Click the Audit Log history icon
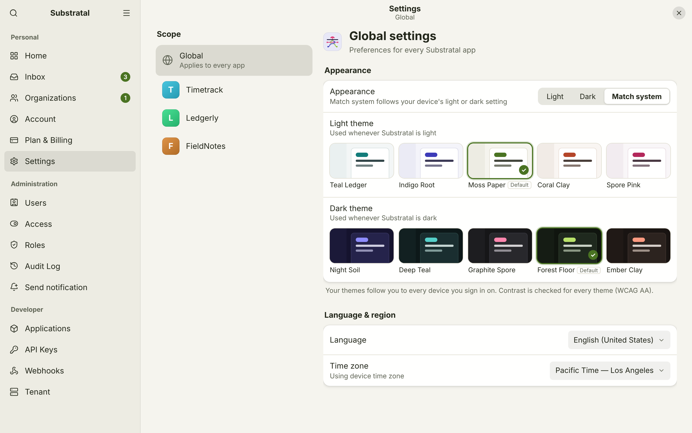This screenshot has width=692, height=433. click(14, 266)
